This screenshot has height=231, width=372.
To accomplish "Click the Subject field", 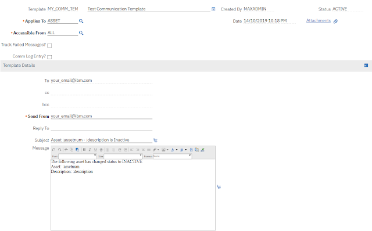I will point(101,140).
